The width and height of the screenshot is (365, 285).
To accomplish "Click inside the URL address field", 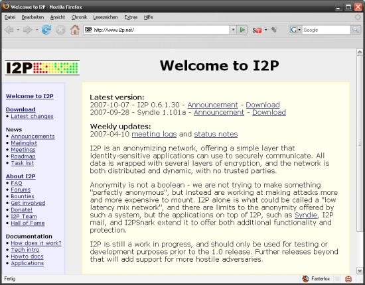I will 161,30.
